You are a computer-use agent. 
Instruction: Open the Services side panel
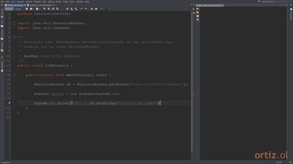pyautogui.click(x=2, y=13)
